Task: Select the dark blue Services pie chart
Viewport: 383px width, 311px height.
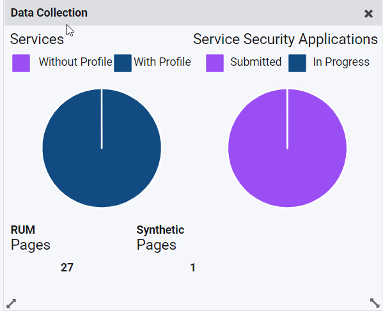Action: (102, 148)
